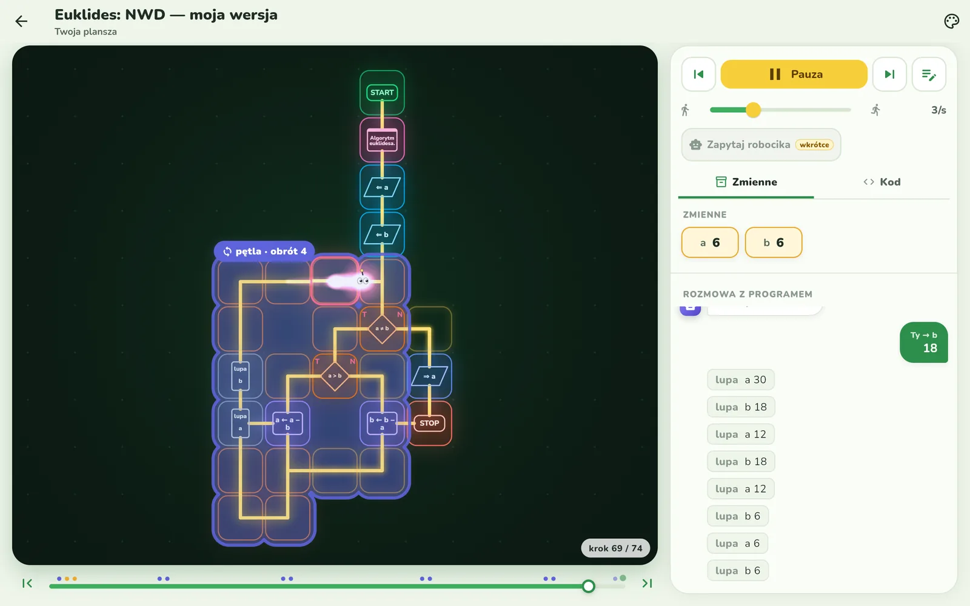Select the lupa a block
Image resolution: width=970 pixels, height=606 pixels.
pyautogui.click(x=240, y=423)
